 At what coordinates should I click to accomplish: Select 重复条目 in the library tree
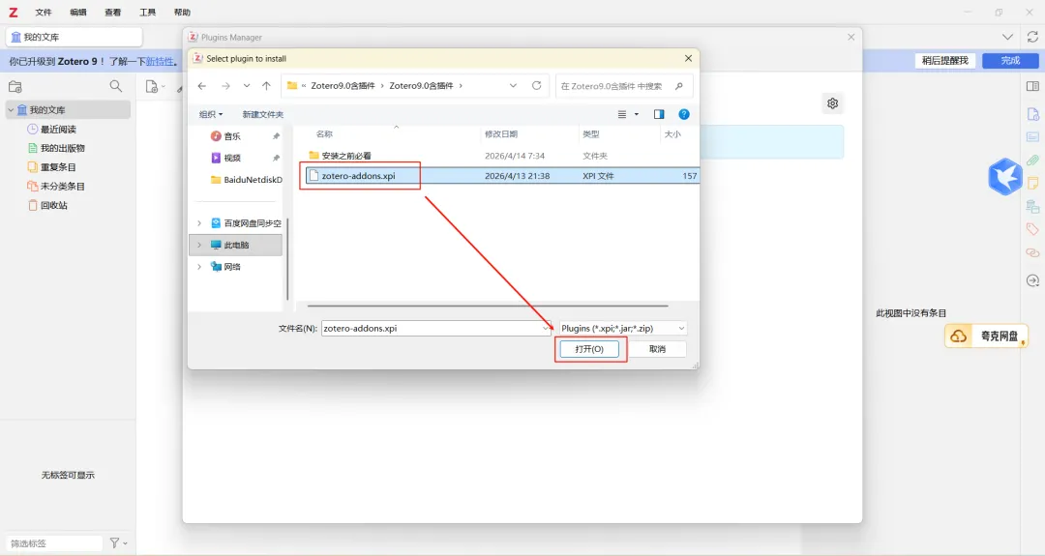coord(58,167)
